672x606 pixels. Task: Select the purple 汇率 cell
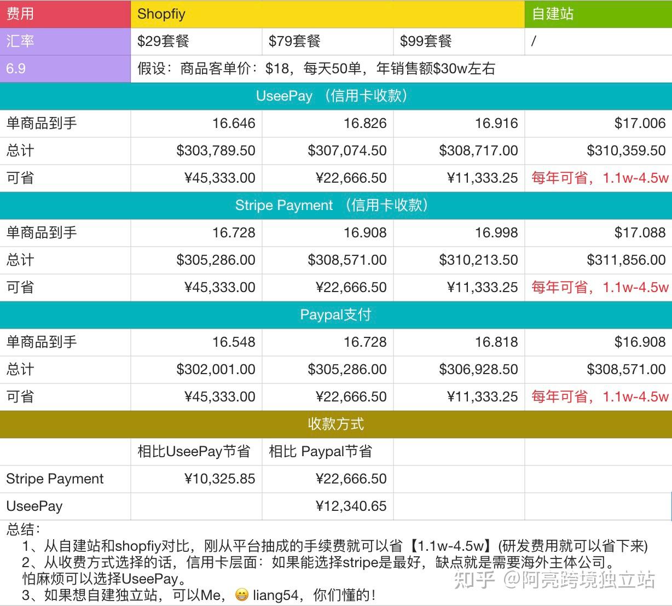click(x=65, y=41)
